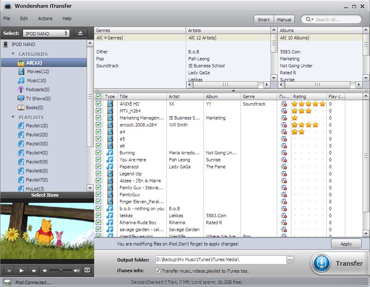Select the Movies(12) category icon
The image size is (370, 287).
coord(21,71)
